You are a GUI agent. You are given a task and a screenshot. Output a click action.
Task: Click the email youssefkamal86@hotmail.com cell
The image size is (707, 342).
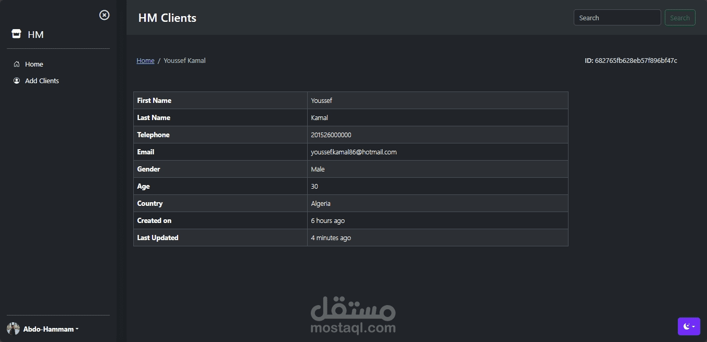tap(437, 152)
